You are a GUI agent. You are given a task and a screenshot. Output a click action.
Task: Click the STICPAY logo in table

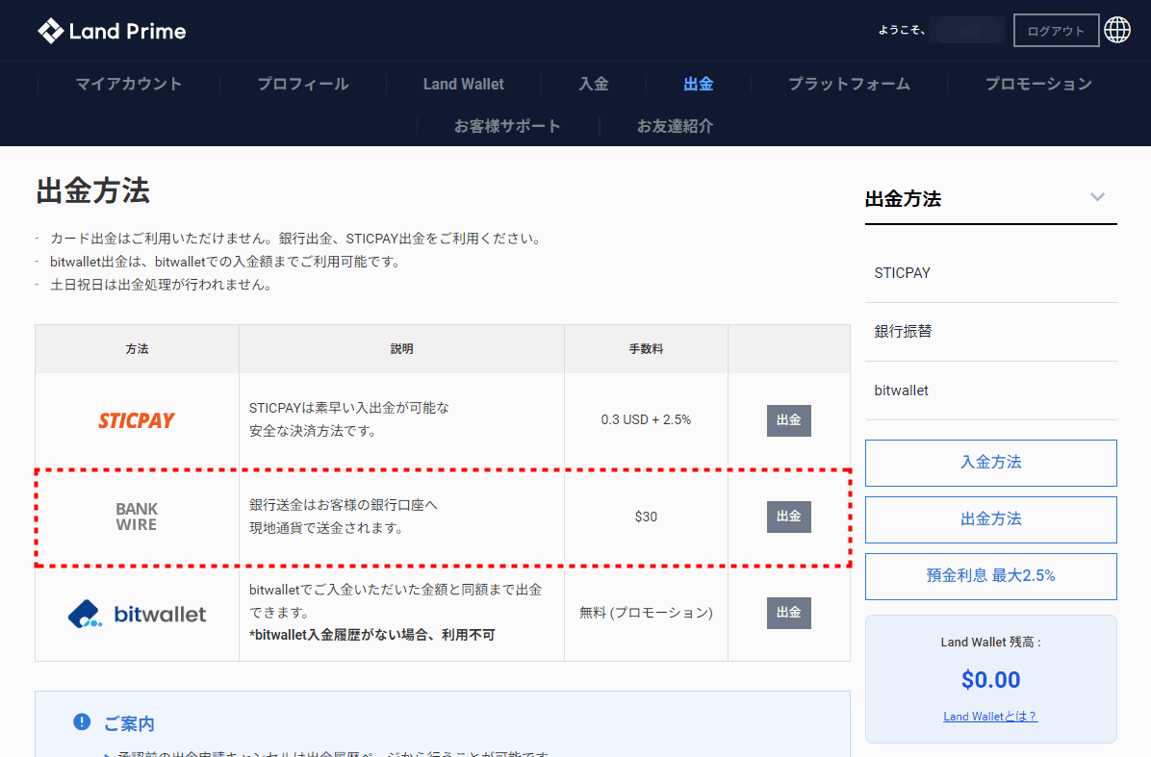[x=137, y=420]
